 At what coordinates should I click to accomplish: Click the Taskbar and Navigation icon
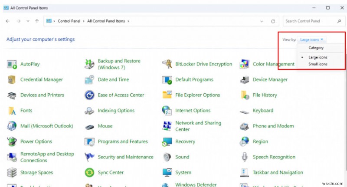click(x=245, y=173)
